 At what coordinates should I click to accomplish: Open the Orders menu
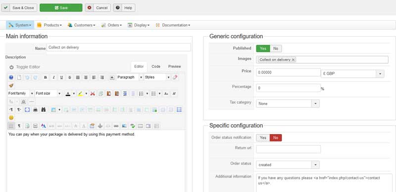point(111,25)
